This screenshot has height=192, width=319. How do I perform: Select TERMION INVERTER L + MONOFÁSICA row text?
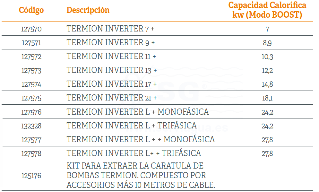click(x=138, y=112)
